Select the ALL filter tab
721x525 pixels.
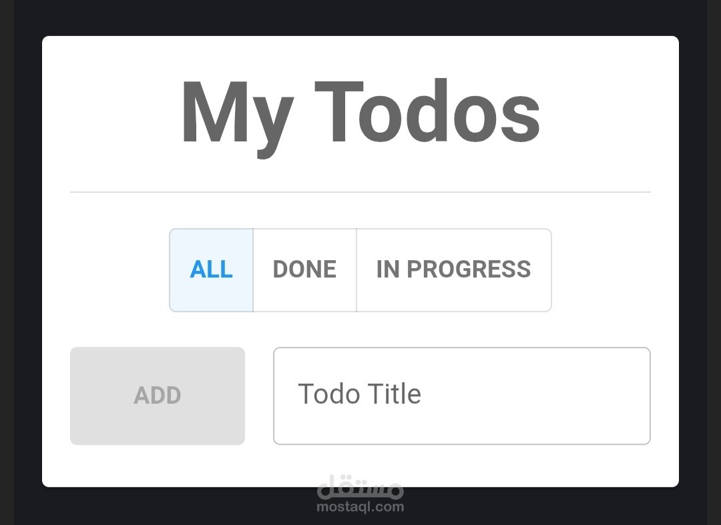pyautogui.click(x=211, y=270)
